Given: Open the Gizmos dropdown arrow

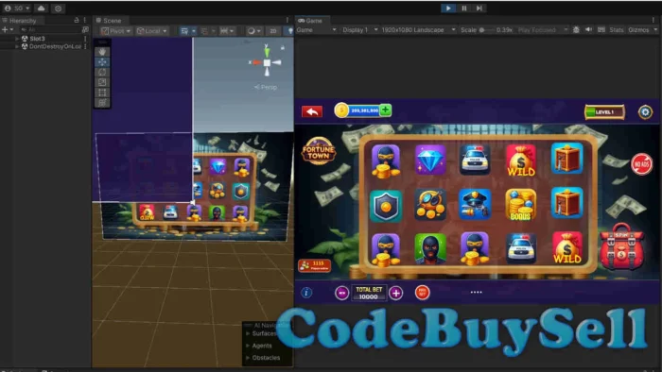Looking at the screenshot, I should [x=655, y=30].
